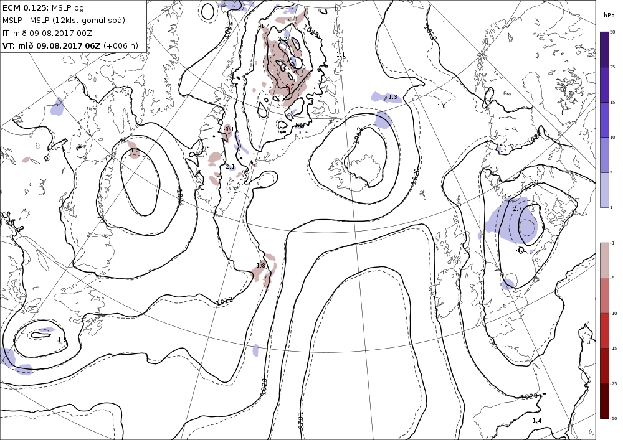
Task: Click the 'VT: mið 09.08.2017 06Z' valid time text
Action: click(x=52, y=45)
